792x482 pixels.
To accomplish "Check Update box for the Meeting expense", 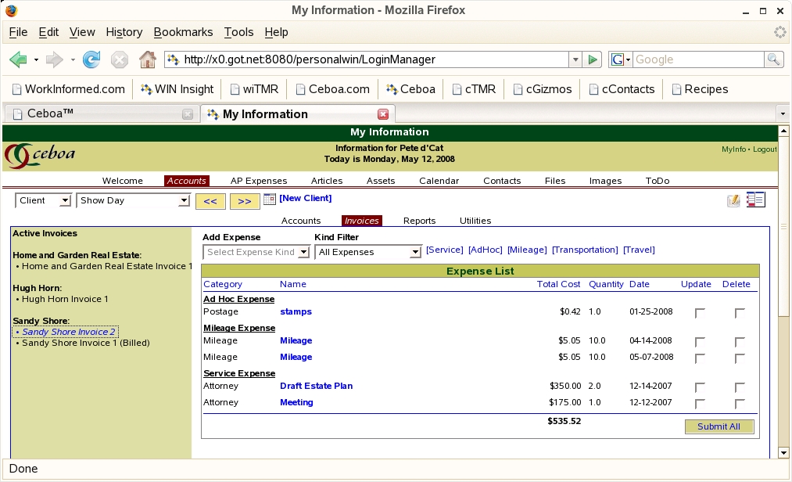I will click(700, 404).
